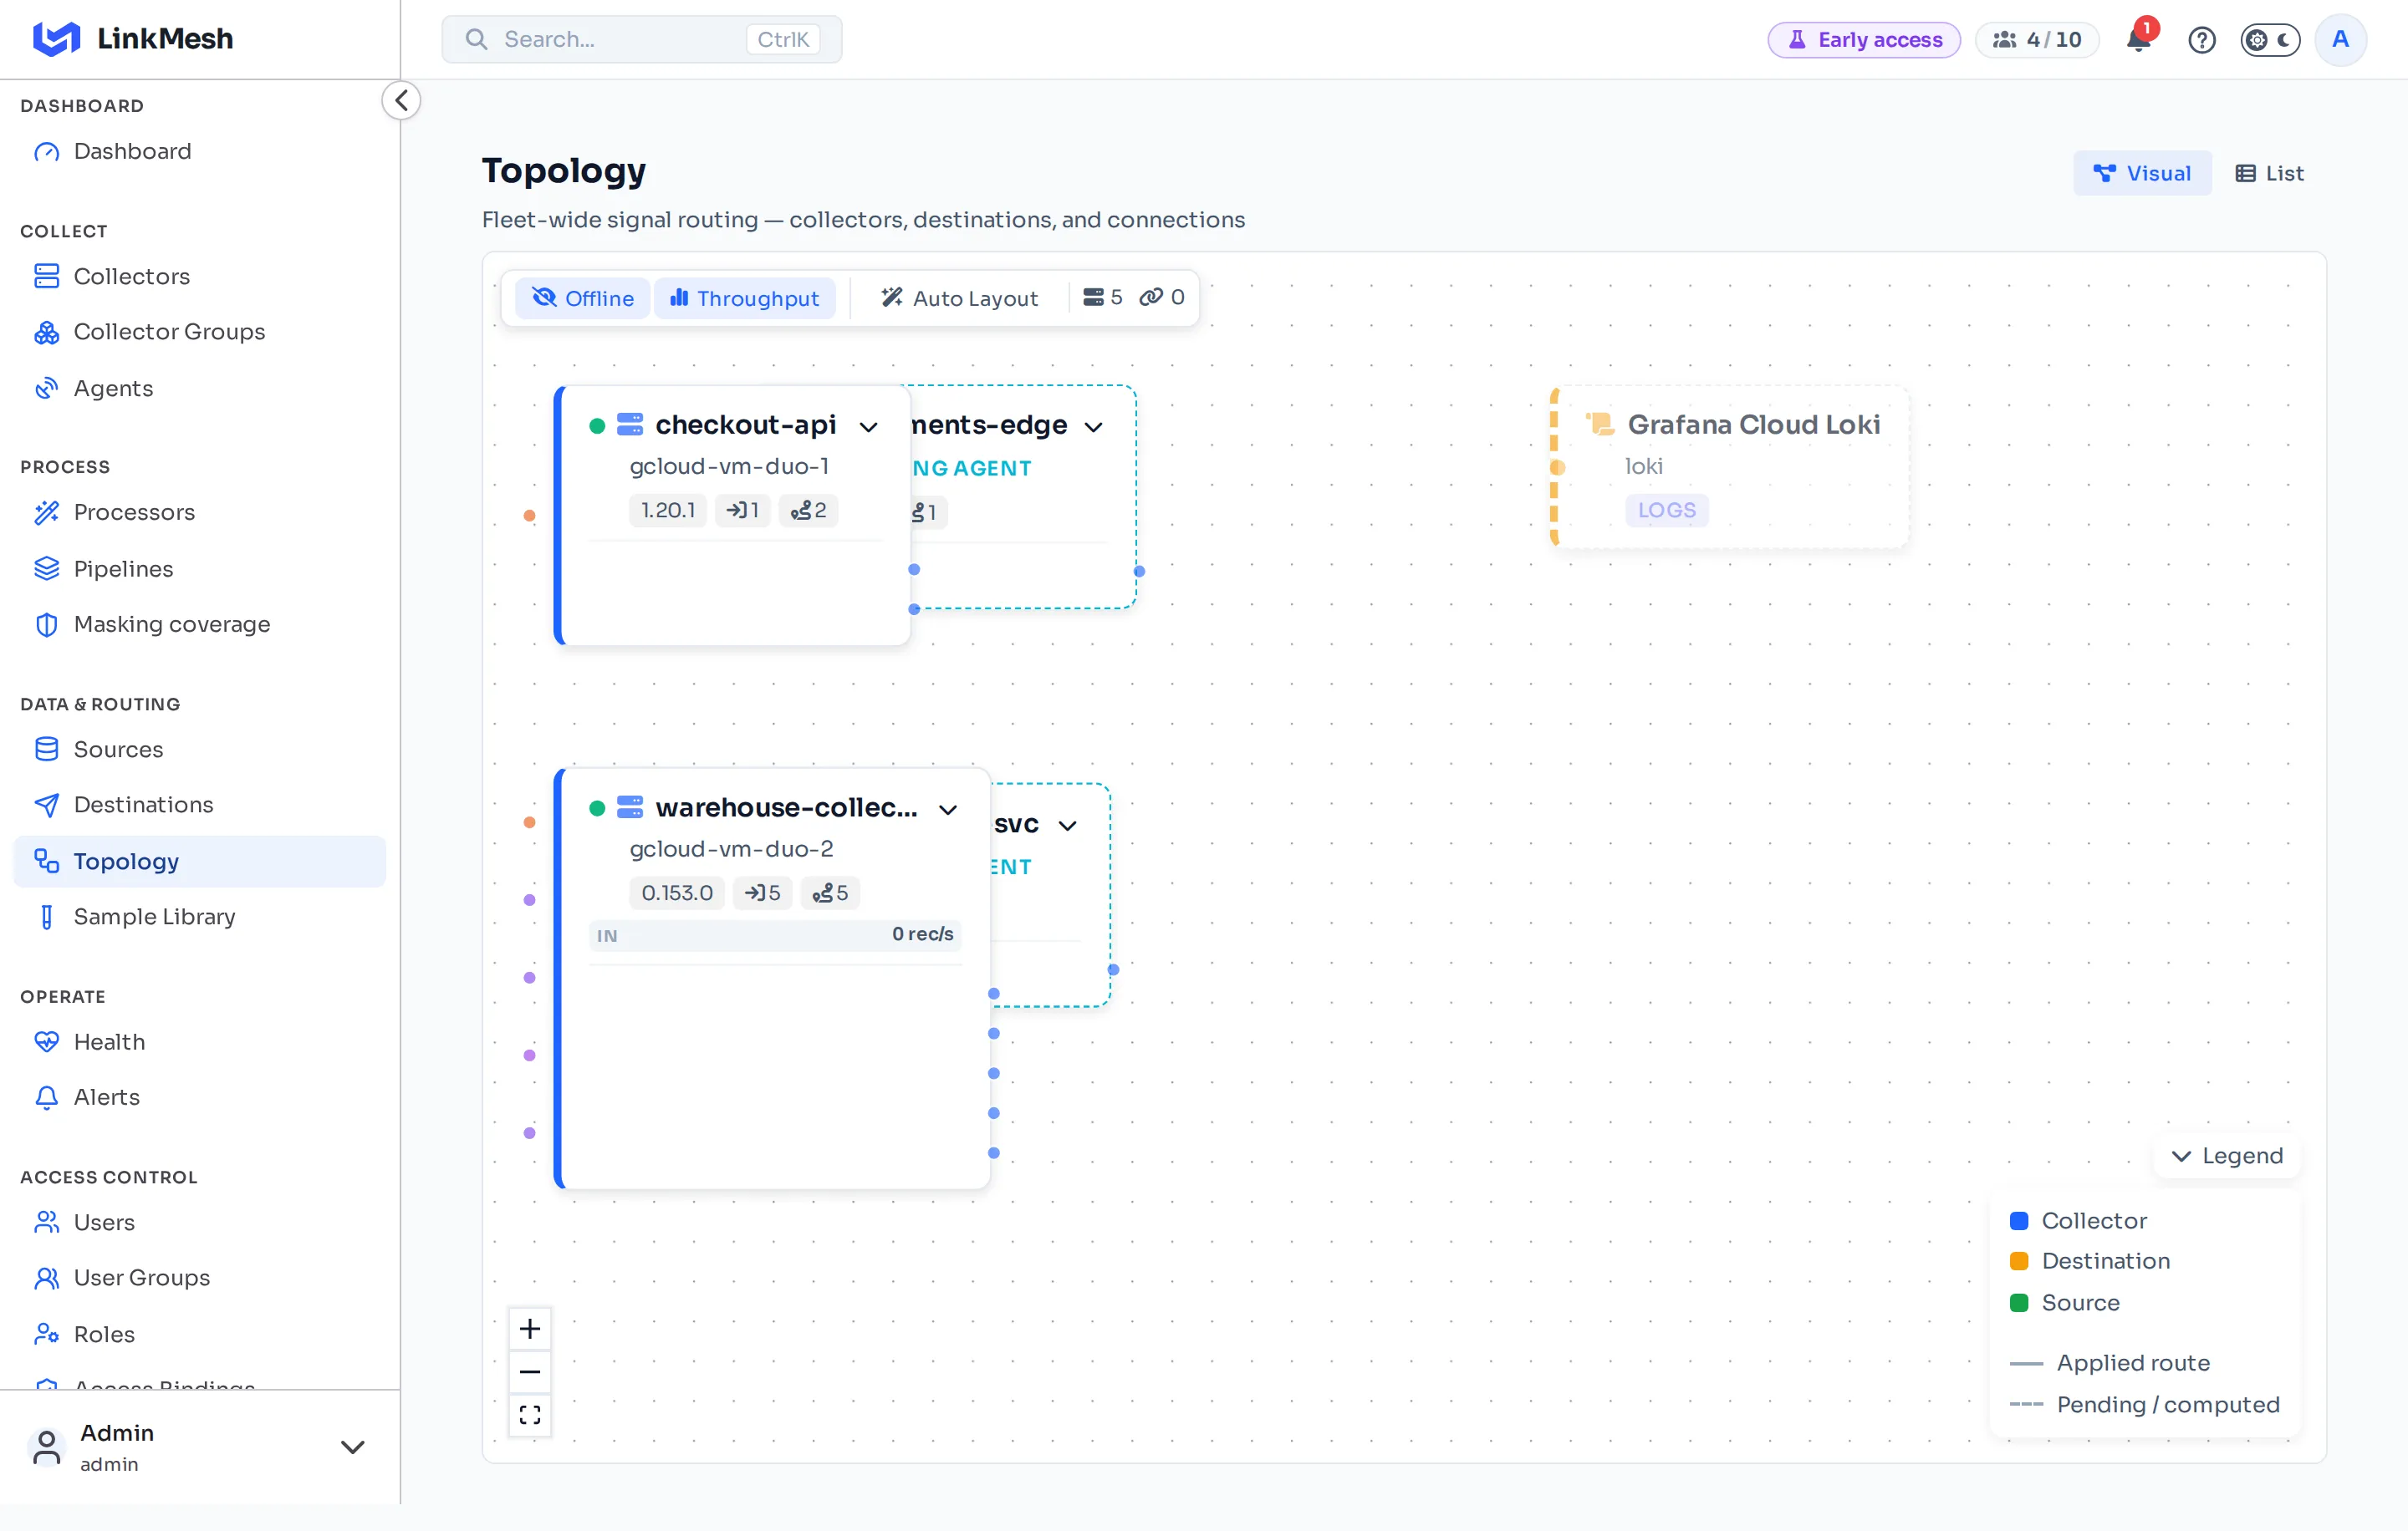Screen dimensions: 2408x1531
Task: Zoom in on the topology canvas
Action: pos(530,1329)
